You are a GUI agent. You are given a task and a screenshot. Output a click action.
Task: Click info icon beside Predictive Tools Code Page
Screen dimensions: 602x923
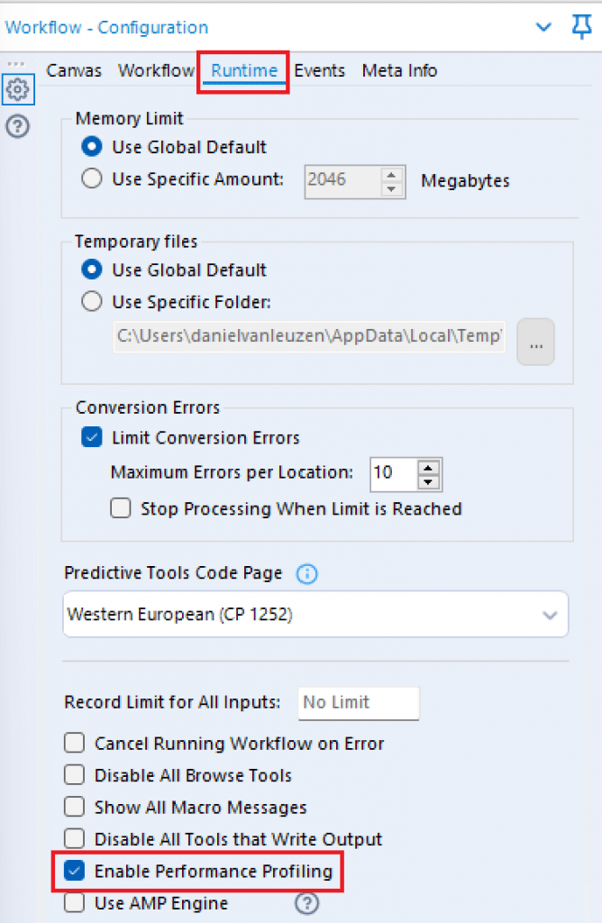(x=307, y=573)
